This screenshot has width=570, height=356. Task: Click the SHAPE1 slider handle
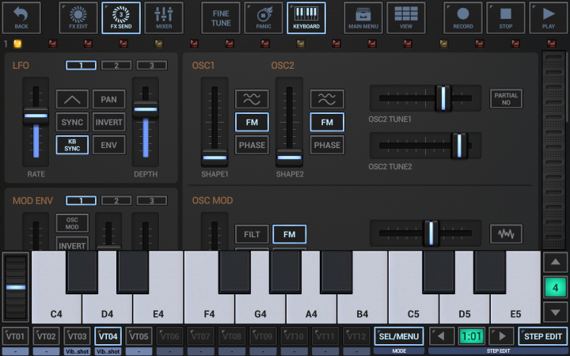coord(215,157)
